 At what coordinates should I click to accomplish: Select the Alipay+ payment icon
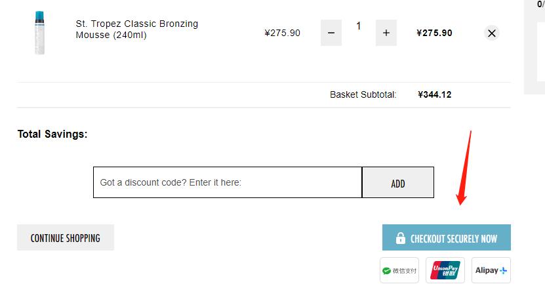point(491,270)
